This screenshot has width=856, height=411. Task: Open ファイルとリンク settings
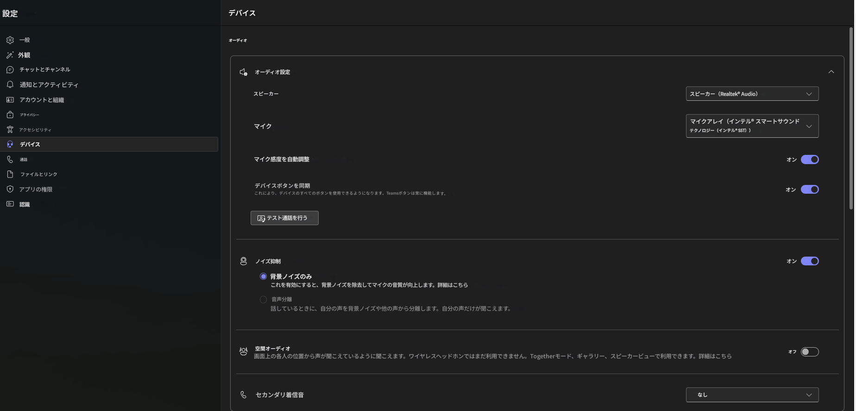tap(109, 174)
